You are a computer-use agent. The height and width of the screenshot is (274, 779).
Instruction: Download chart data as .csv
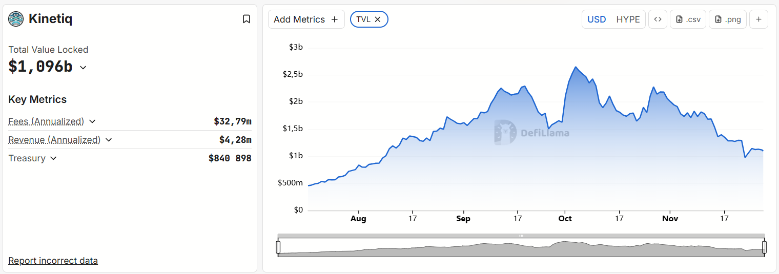point(688,19)
